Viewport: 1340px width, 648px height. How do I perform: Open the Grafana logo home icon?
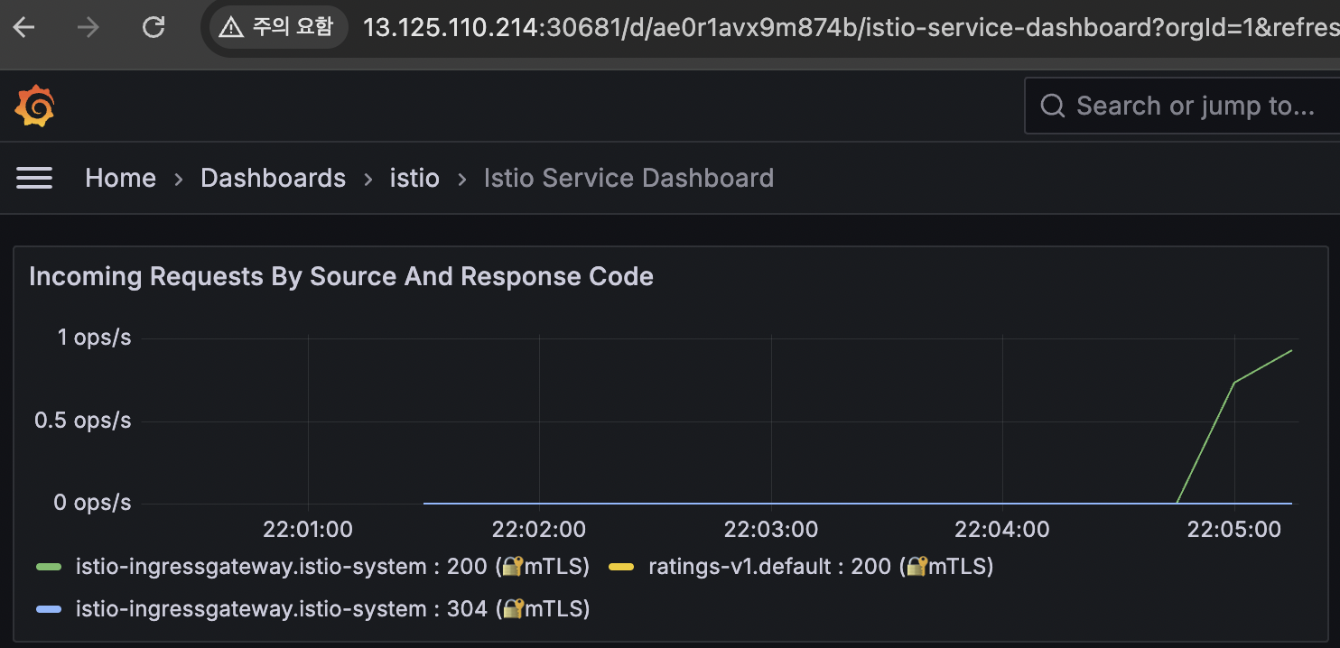coord(35,106)
